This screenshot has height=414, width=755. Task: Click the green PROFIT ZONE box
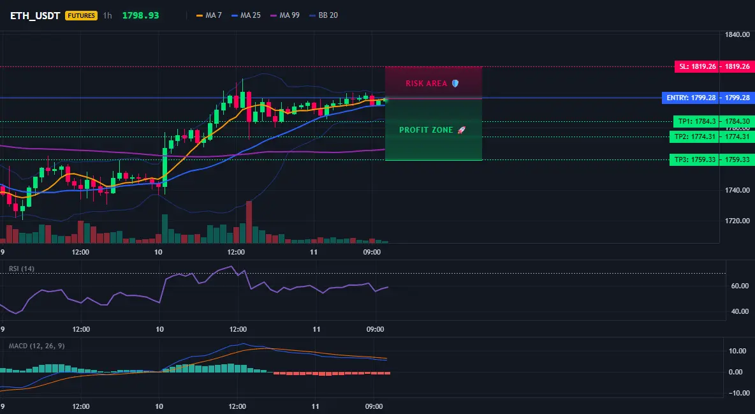tap(434, 129)
